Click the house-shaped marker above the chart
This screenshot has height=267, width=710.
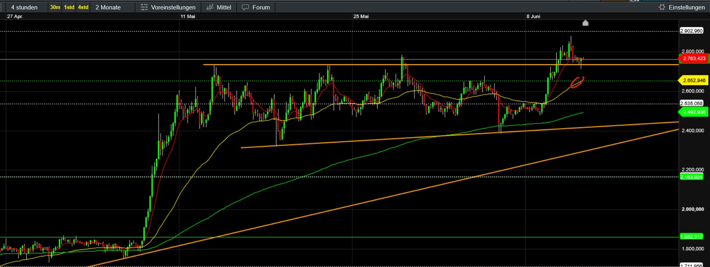click(585, 23)
